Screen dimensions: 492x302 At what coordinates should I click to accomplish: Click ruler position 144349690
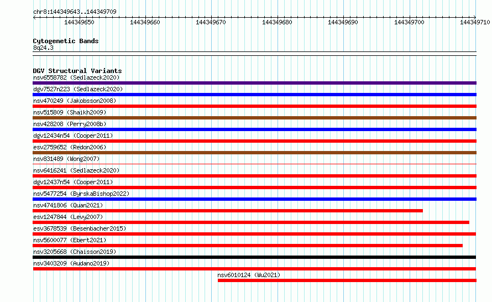(343, 22)
